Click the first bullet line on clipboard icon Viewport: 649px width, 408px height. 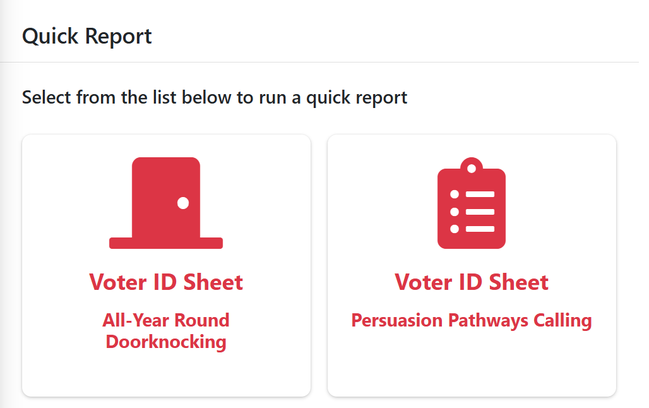click(472, 195)
